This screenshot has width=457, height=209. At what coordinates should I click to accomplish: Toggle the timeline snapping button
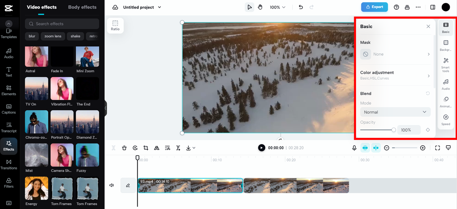[365, 148]
